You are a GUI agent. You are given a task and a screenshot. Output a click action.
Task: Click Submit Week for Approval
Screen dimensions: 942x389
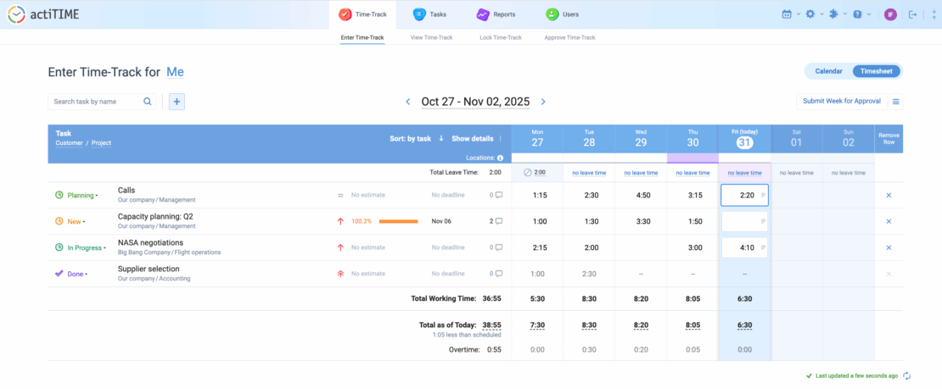click(x=842, y=102)
